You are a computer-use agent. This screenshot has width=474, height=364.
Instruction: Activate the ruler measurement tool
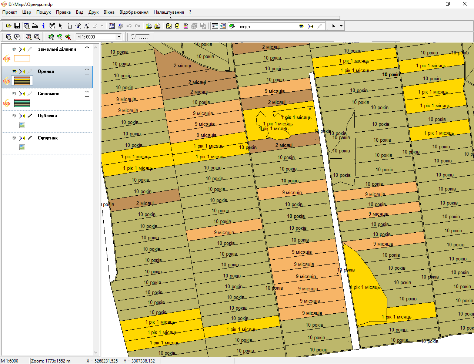(x=35, y=26)
